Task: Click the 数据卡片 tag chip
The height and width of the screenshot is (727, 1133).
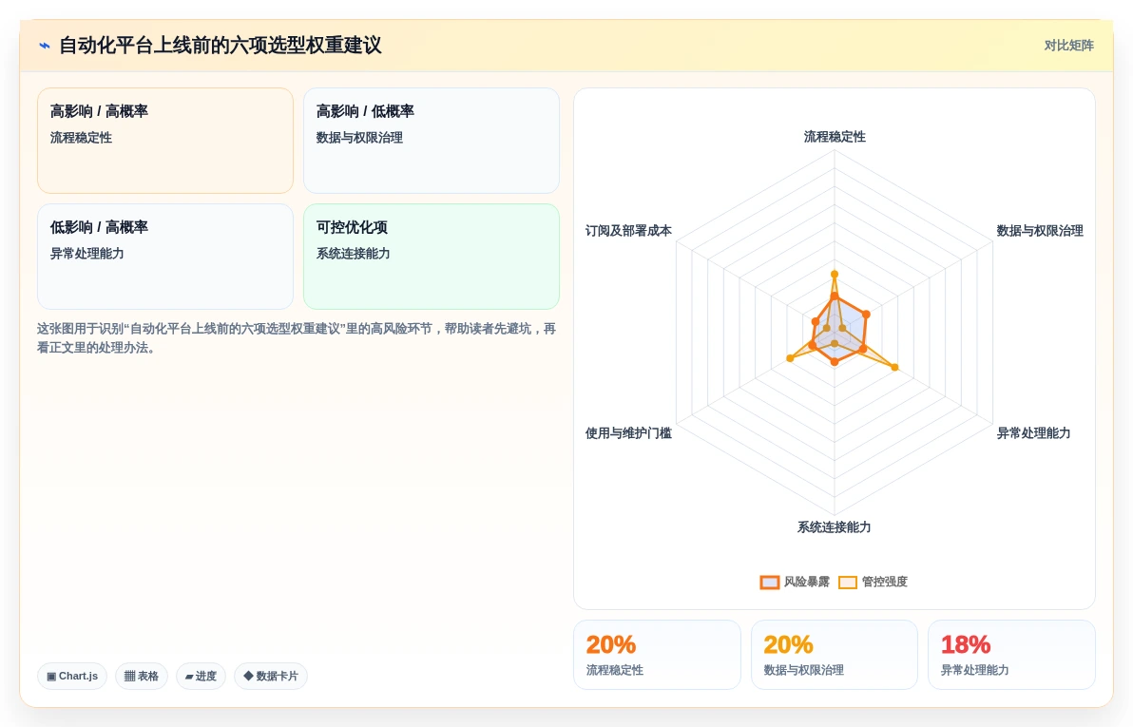Action: tap(271, 677)
